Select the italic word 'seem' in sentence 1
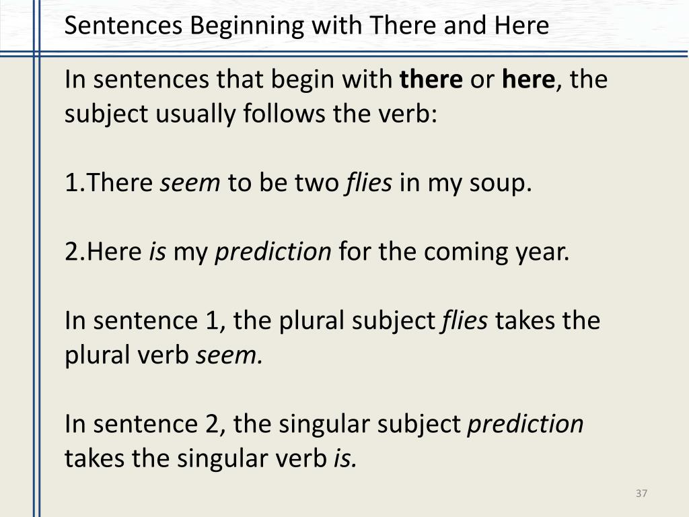The height and width of the screenshot is (517, 689). pos(190,183)
